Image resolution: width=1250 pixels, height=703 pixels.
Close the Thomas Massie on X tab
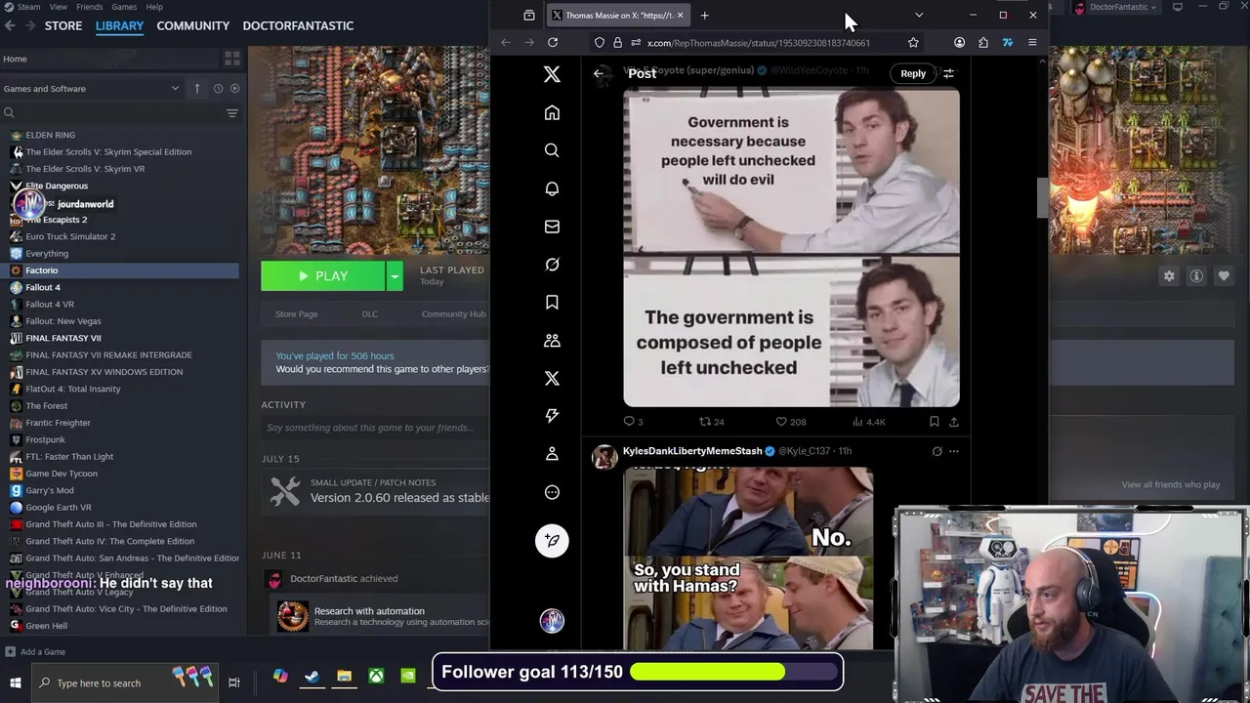click(x=680, y=15)
